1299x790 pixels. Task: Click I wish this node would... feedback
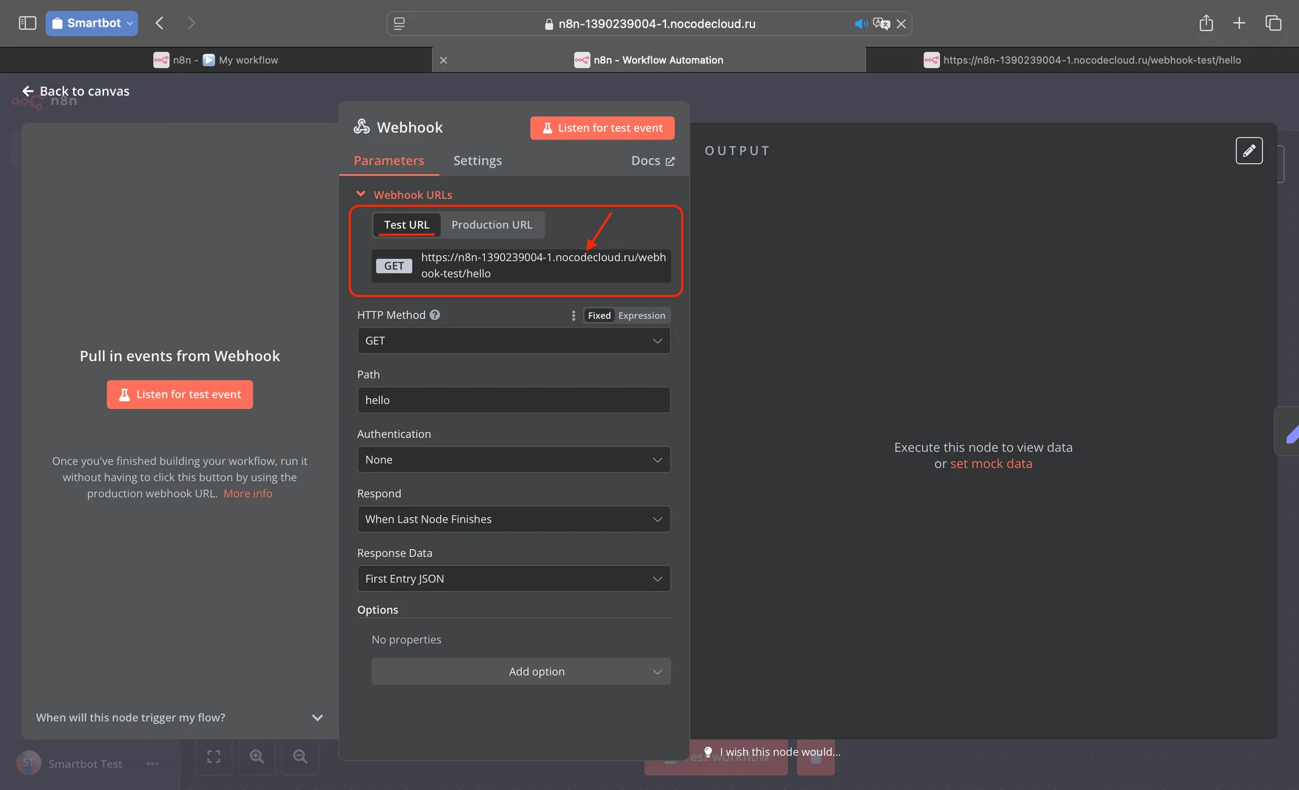(x=780, y=752)
